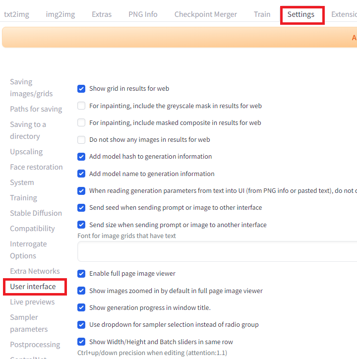
Task: Open Interrogate Options section
Action: (x=28, y=250)
